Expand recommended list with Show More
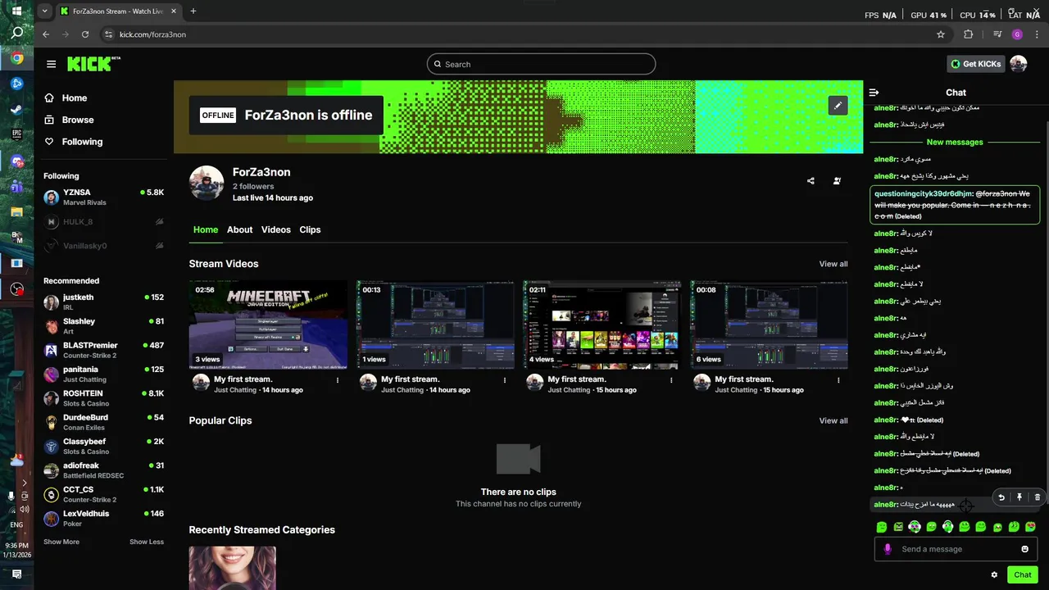Screen dimensions: 1049x590 [61, 542]
